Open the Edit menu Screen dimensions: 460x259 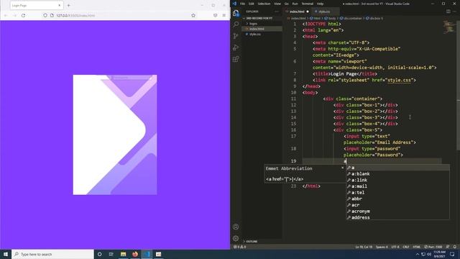click(252, 4)
